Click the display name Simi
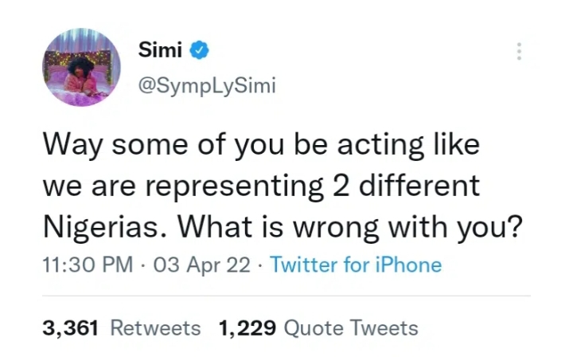This screenshot has height=357, width=573. (x=160, y=49)
